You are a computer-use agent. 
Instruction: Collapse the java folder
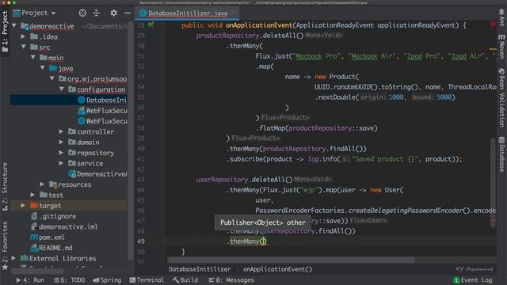pyautogui.click(x=42, y=68)
